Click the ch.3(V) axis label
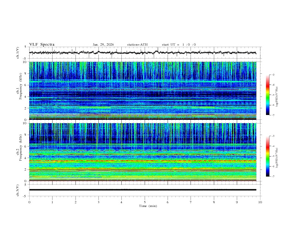This screenshot has width=293, height=227. [x=17, y=190]
